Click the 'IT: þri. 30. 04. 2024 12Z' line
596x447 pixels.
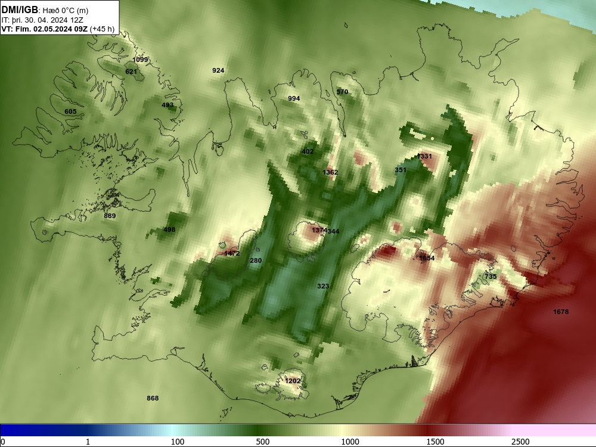(42, 20)
